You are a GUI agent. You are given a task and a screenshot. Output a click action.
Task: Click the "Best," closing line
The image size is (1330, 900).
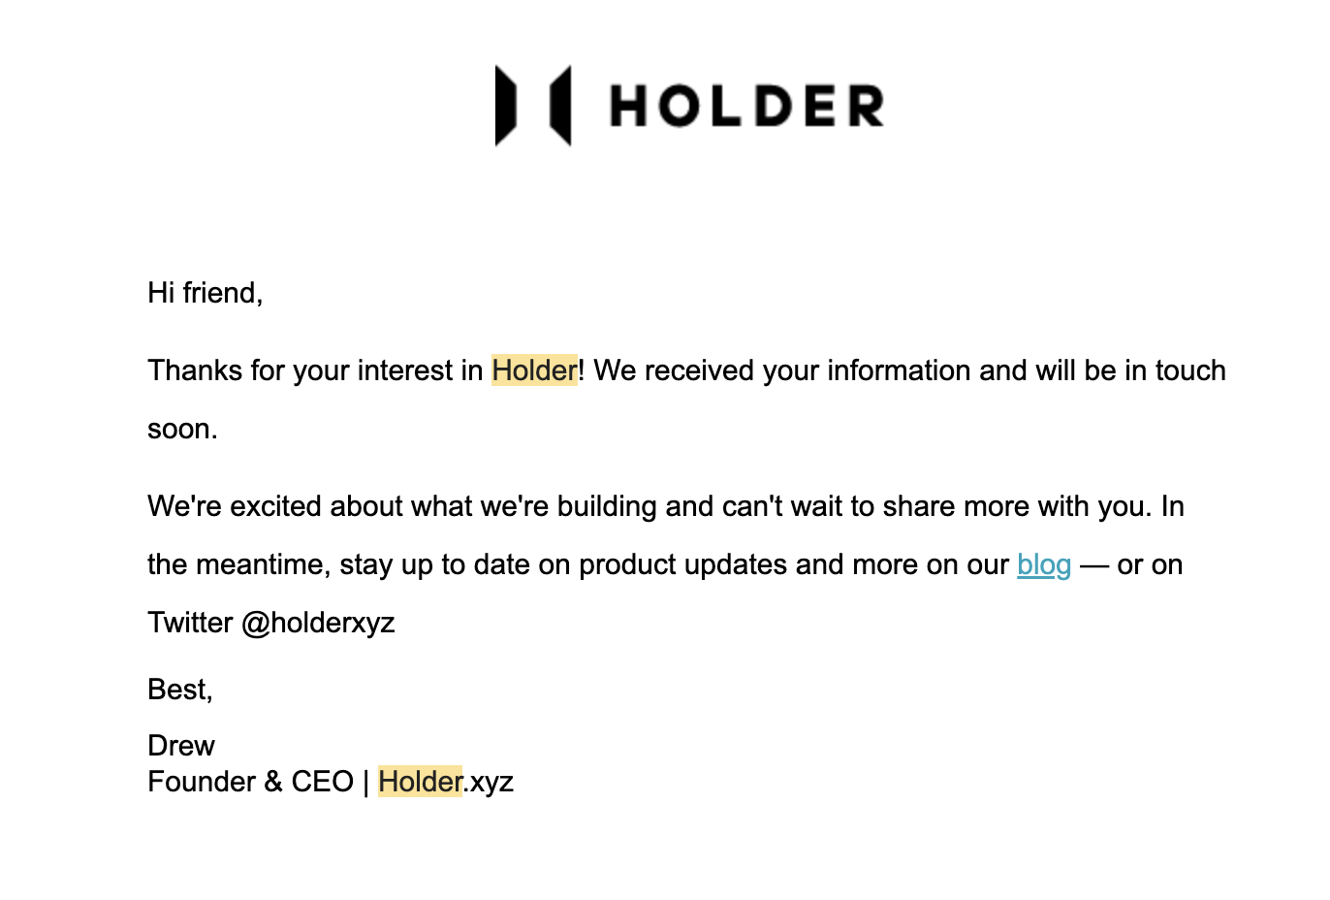click(x=179, y=690)
